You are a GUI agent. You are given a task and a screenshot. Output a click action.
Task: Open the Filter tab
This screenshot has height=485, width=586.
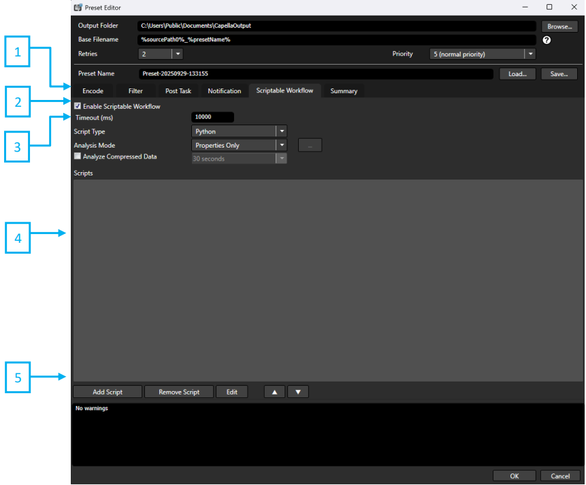click(135, 90)
